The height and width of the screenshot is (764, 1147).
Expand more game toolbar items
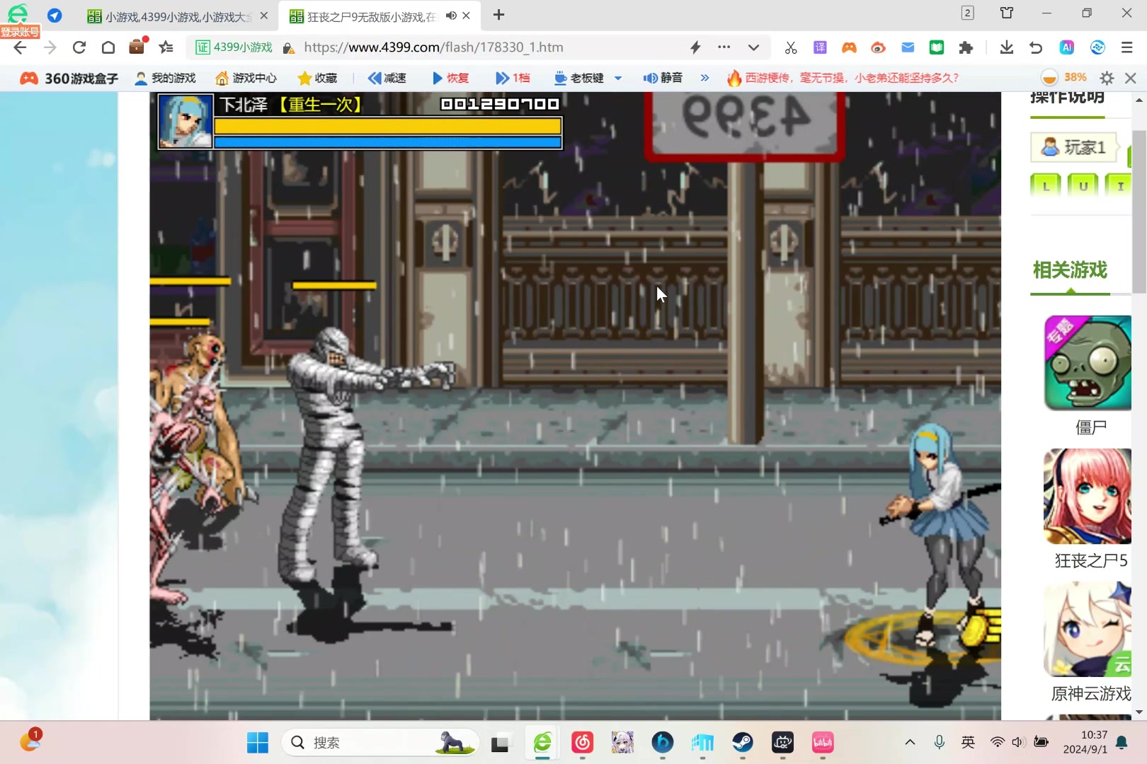point(704,78)
